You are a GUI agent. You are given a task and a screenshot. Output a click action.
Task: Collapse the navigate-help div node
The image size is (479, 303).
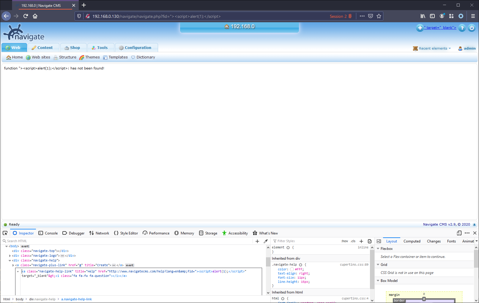pos(10,261)
